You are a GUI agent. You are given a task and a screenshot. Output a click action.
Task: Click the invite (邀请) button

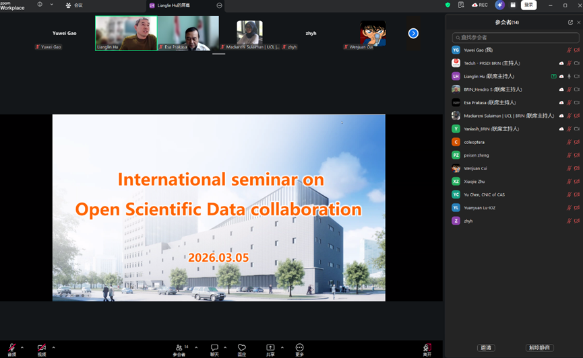(x=485, y=347)
